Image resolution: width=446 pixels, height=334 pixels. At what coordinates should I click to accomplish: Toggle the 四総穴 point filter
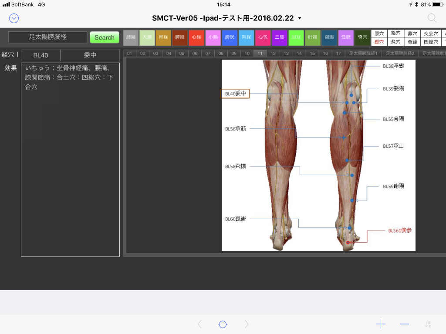tap(431, 42)
